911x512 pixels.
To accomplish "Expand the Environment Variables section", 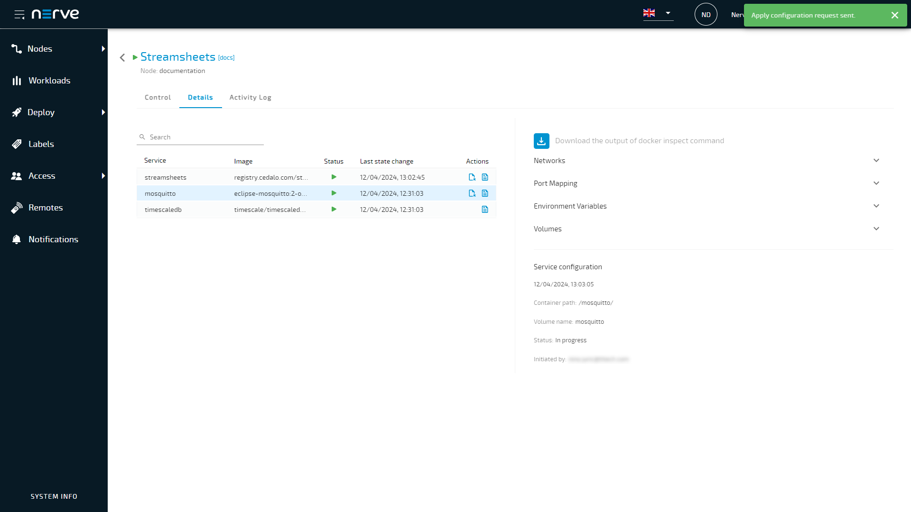I will tap(876, 206).
